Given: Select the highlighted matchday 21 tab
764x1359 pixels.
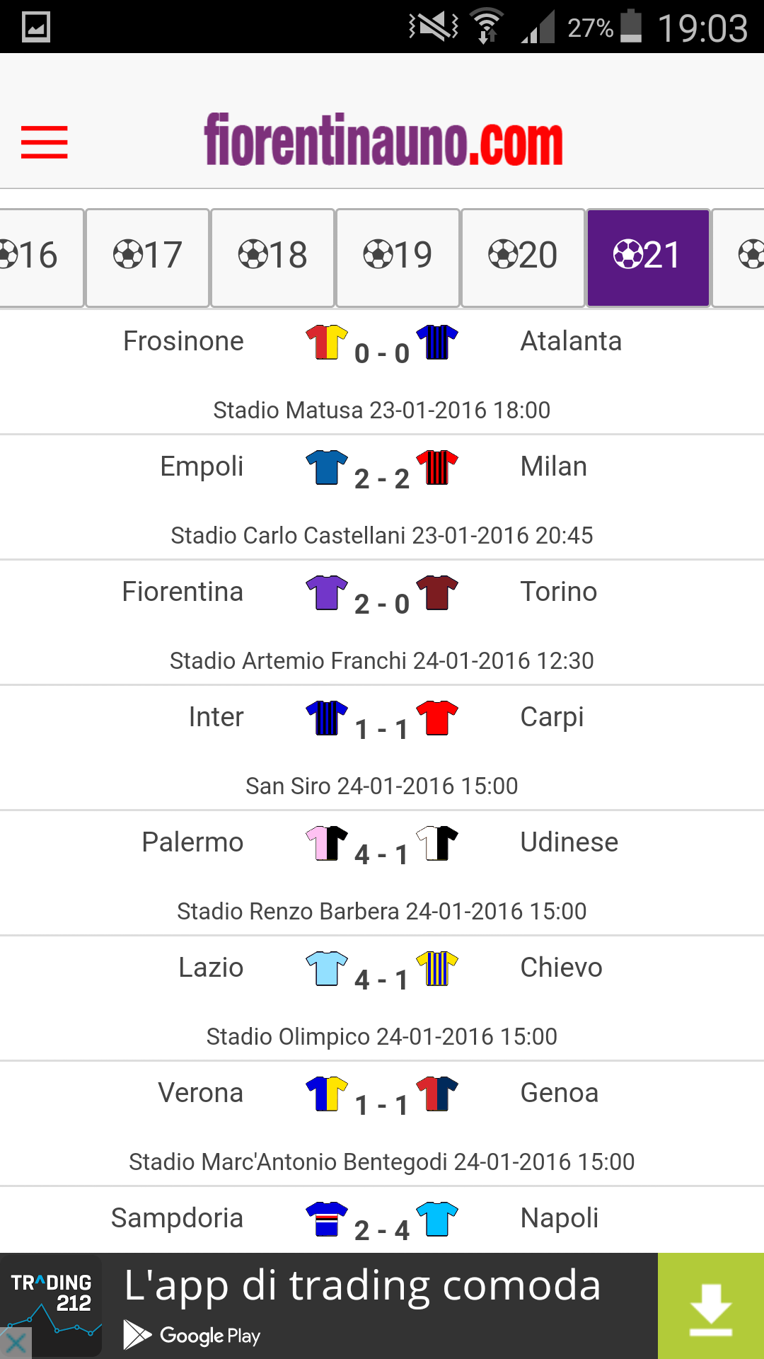Looking at the screenshot, I should [x=648, y=258].
